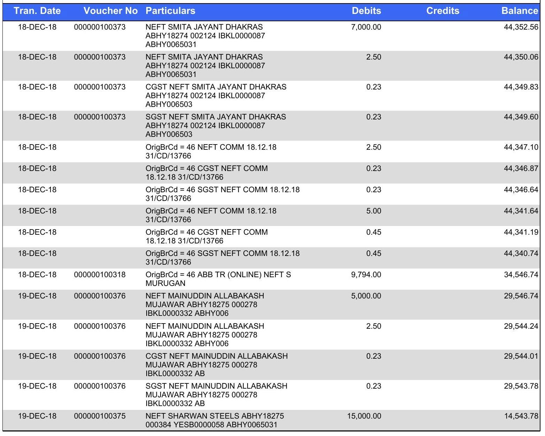This screenshot has height=436, width=545.
Task: Click balance 34,546.74
Action: click(x=521, y=275)
